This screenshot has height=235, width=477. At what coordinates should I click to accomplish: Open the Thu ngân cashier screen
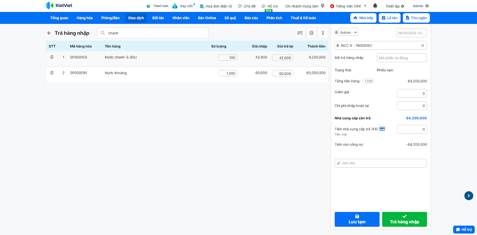416,18
